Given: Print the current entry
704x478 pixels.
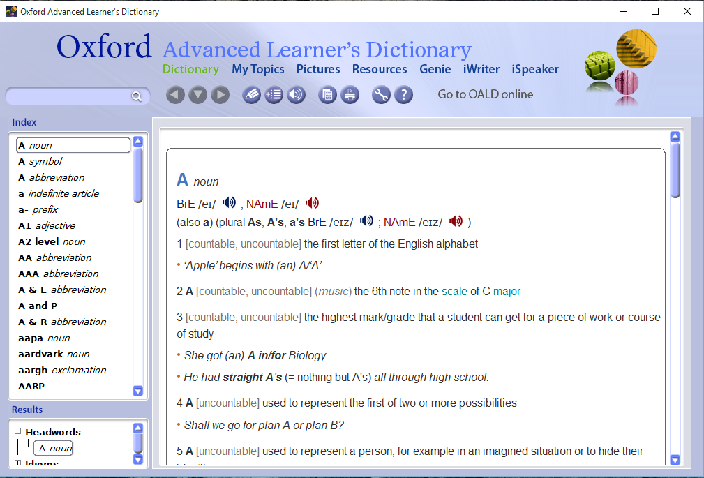Looking at the screenshot, I should (350, 95).
